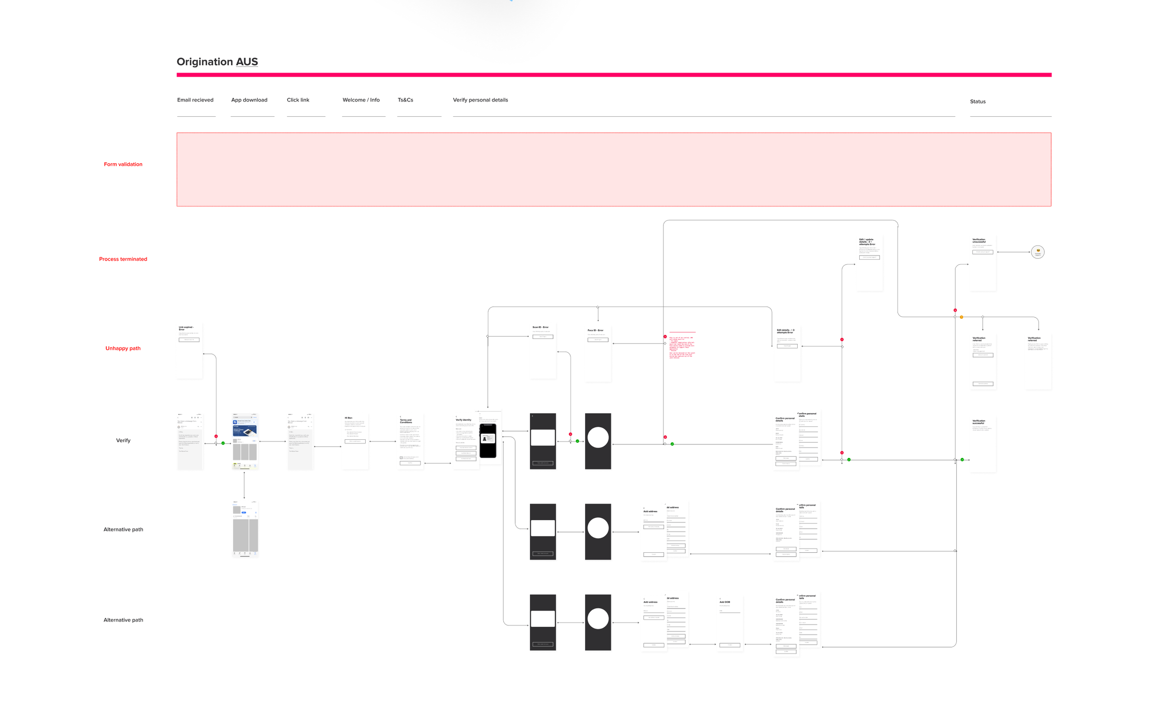Image resolution: width=1150 pixels, height=721 pixels.
Task: Click the Customer support emoji circle
Action: (x=1037, y=252)
